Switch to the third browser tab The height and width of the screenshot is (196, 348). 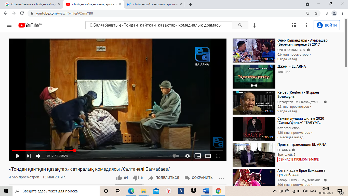pos(154,4)
